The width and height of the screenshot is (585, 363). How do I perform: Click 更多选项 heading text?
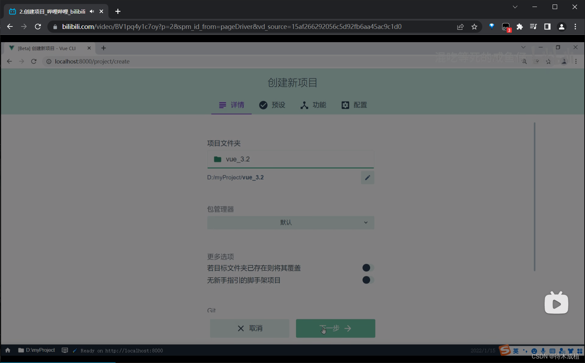pyautogui.click(x=220, y=257)
